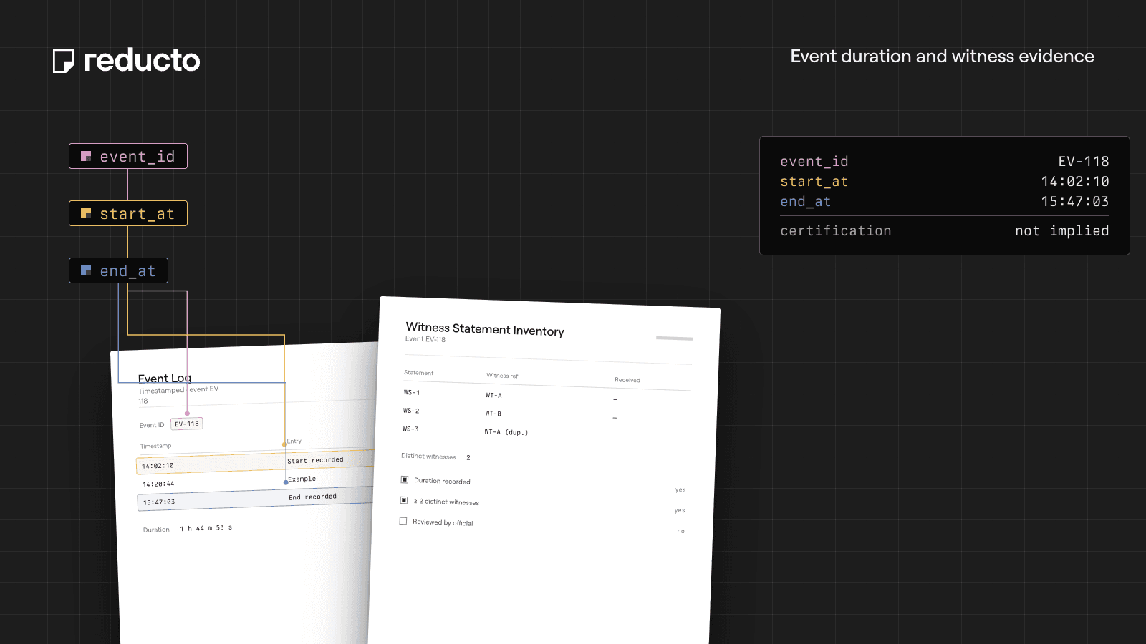Select the start_at field tag
Image resolution: width=1146 pixels, height=644 pixels.
click(x=128, y=213)
